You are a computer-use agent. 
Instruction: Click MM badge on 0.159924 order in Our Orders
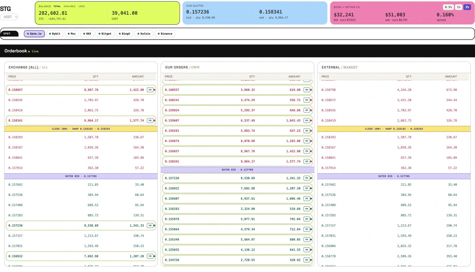click(307, 110)
